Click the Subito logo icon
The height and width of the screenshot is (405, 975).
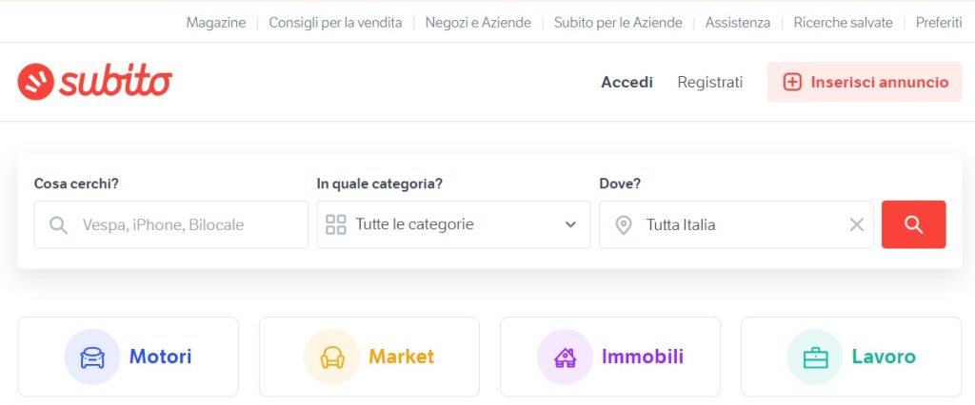pyautogui.click(x=35, y=82)
